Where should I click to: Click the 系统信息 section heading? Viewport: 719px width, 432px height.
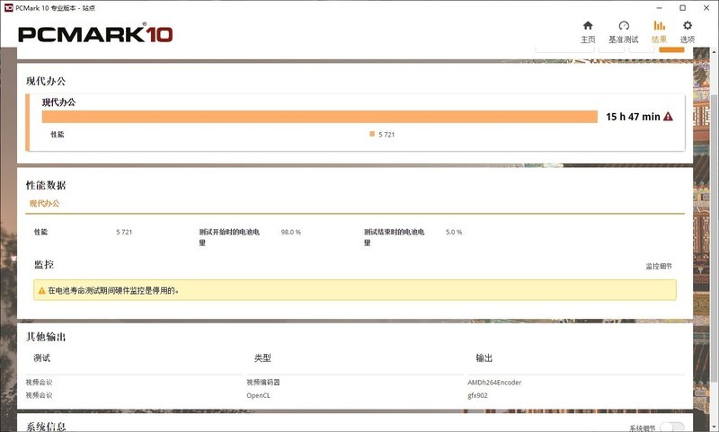(x=46, y=427)
